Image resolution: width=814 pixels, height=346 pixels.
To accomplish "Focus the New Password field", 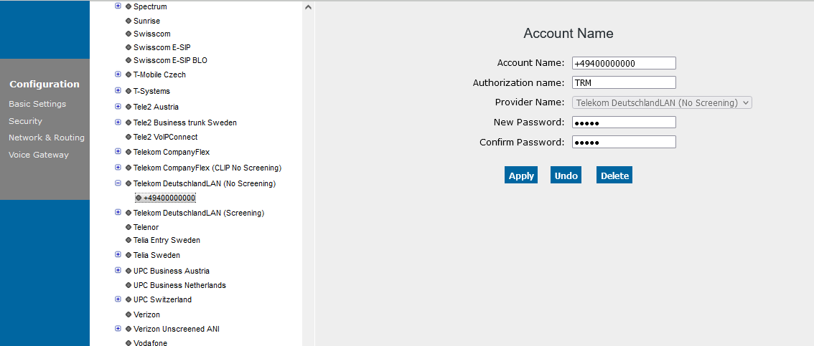I will click(x=624, y=122).
